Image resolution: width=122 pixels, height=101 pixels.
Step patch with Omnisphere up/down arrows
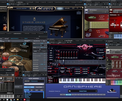(96, 91)
